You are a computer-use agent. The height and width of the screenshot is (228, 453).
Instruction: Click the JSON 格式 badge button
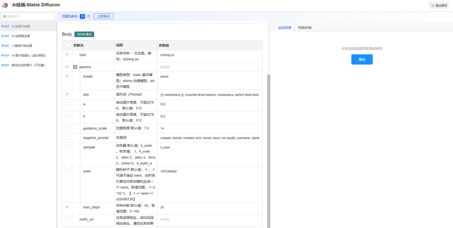pos(84,34)
